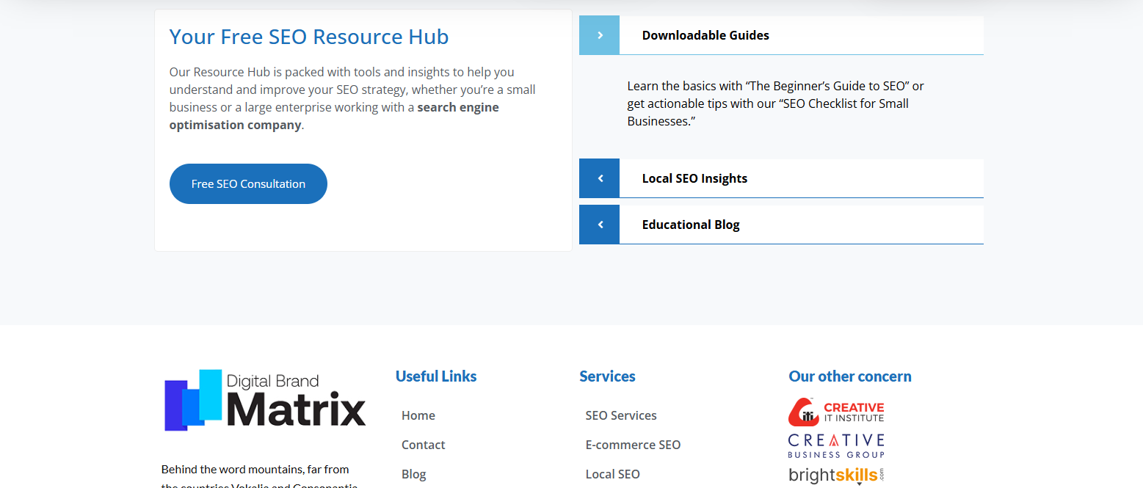Open the Home footer link

(x=418, y=415)
